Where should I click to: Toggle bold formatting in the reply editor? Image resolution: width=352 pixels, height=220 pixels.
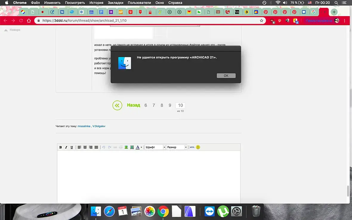(60, 147)
